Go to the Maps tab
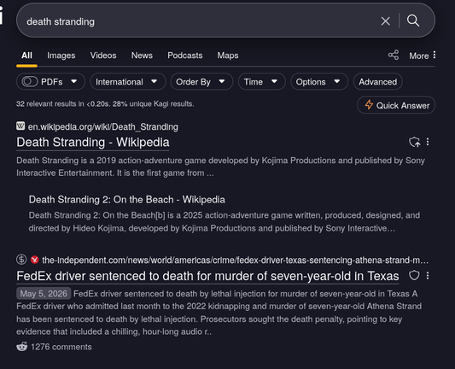Viewport: 455px width, 369px height. 228,56
